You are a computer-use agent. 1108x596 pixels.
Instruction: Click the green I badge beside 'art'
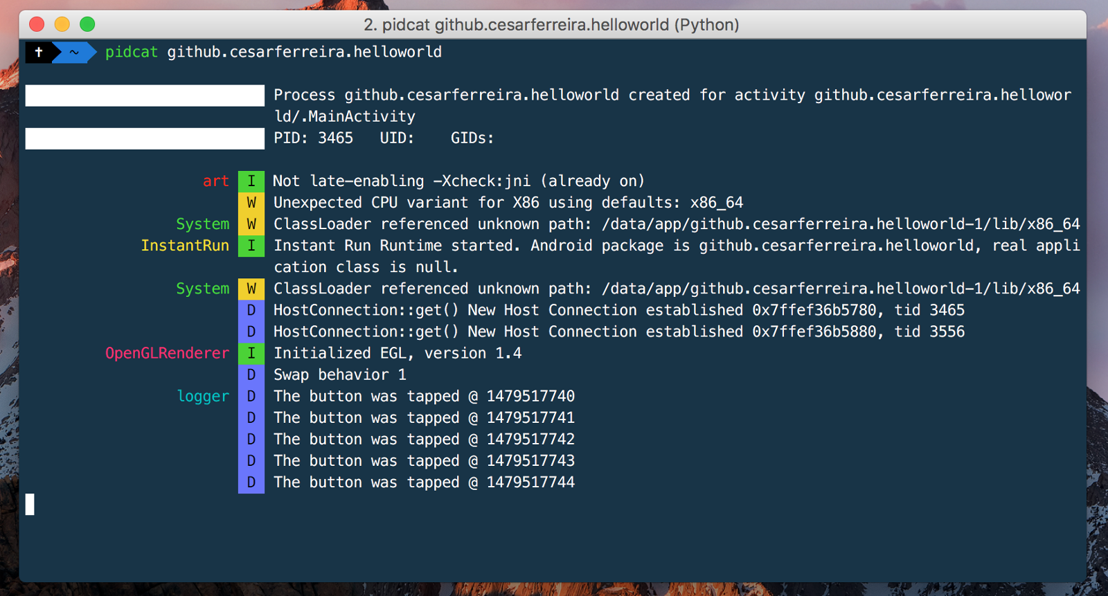tap(251, 181)
